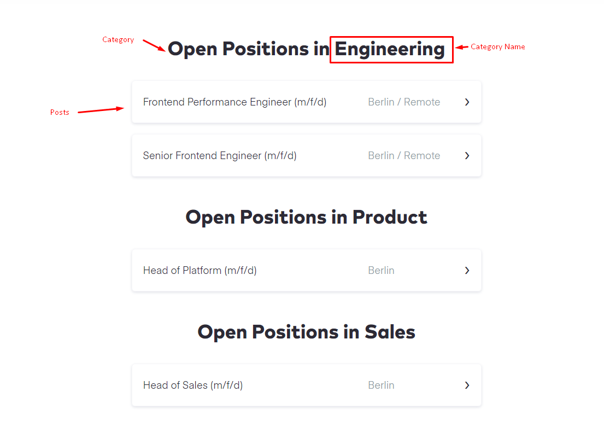Click the red 'Category' annotation label
The width and height of the screenshot is (604, 421).
pyautogui.click(x=118, y=39)
